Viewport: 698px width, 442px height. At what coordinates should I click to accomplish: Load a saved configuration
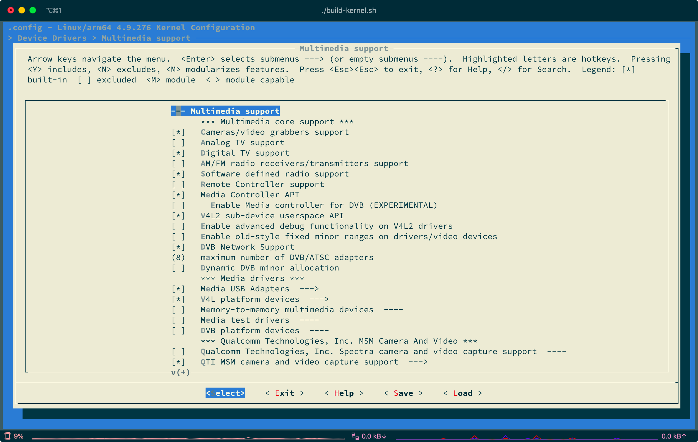click(463, 393)
